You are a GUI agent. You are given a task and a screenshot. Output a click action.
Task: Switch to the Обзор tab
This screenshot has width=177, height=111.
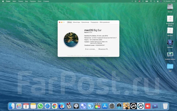pos(69,22)
